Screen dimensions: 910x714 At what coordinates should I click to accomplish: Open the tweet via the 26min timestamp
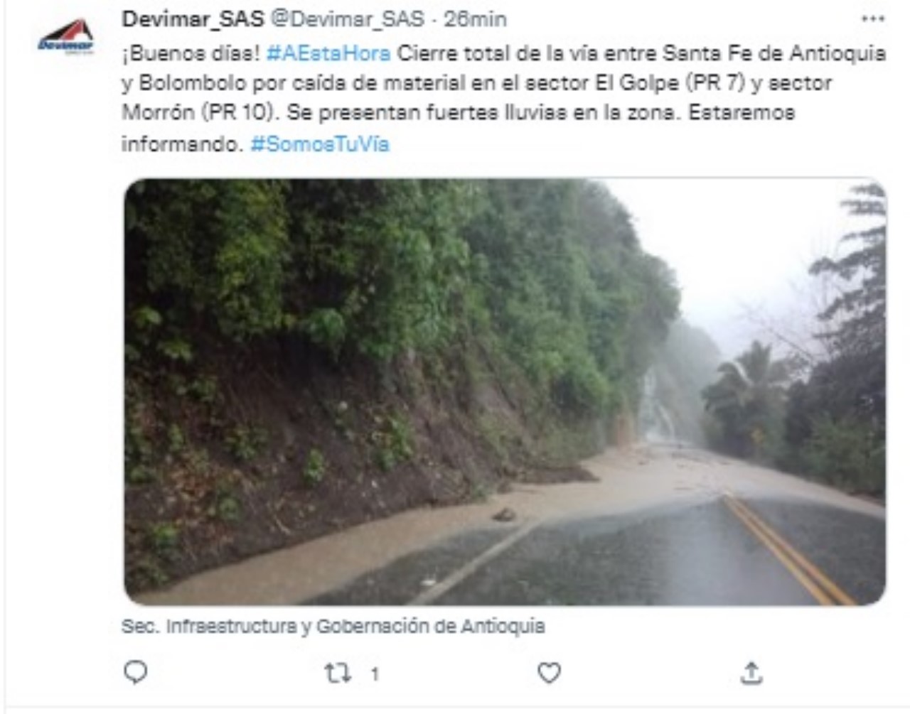(475, 19)
